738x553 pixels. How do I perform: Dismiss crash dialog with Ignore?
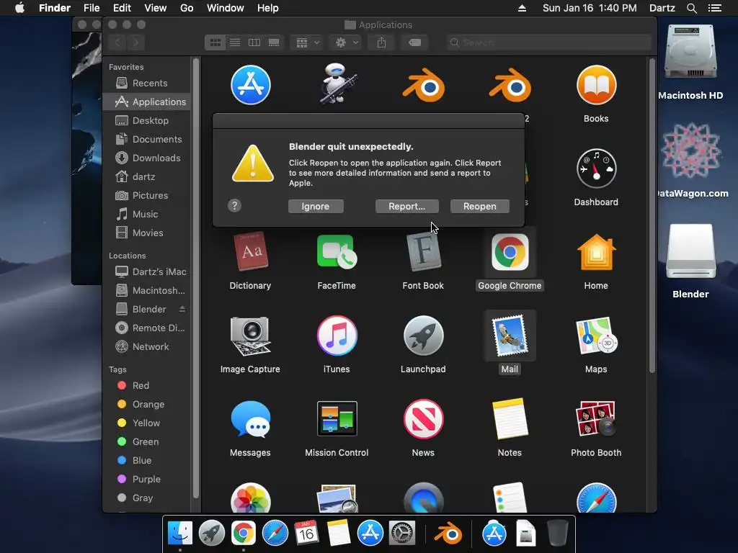coord(316,206)
